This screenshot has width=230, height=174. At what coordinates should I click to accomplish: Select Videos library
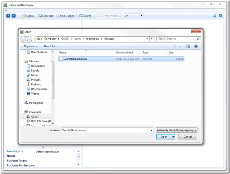(x=33, y=93)
